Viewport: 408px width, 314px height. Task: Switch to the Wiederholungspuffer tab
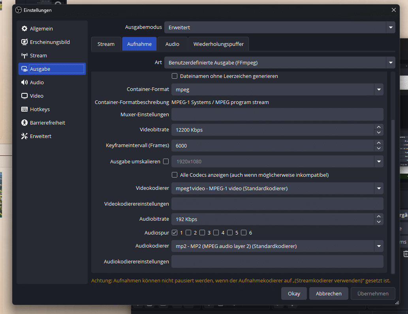(x=218, y=44)
